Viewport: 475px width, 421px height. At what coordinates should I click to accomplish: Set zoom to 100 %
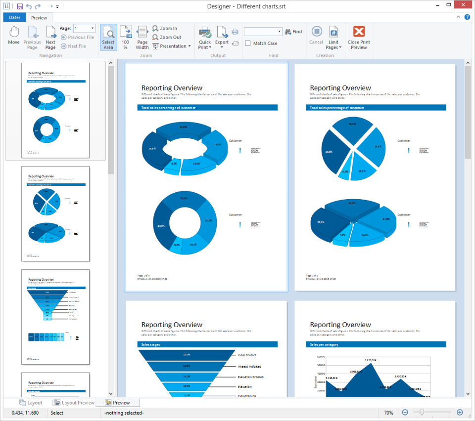tap(126, 38)
